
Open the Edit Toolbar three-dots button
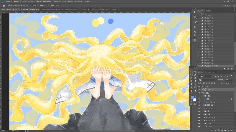coord(191,94)
